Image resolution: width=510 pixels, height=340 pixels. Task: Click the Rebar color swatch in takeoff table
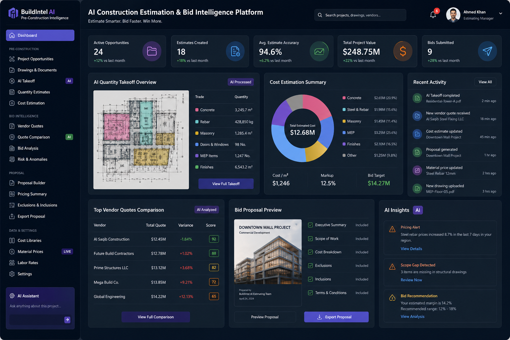click(x=197, y=122)
